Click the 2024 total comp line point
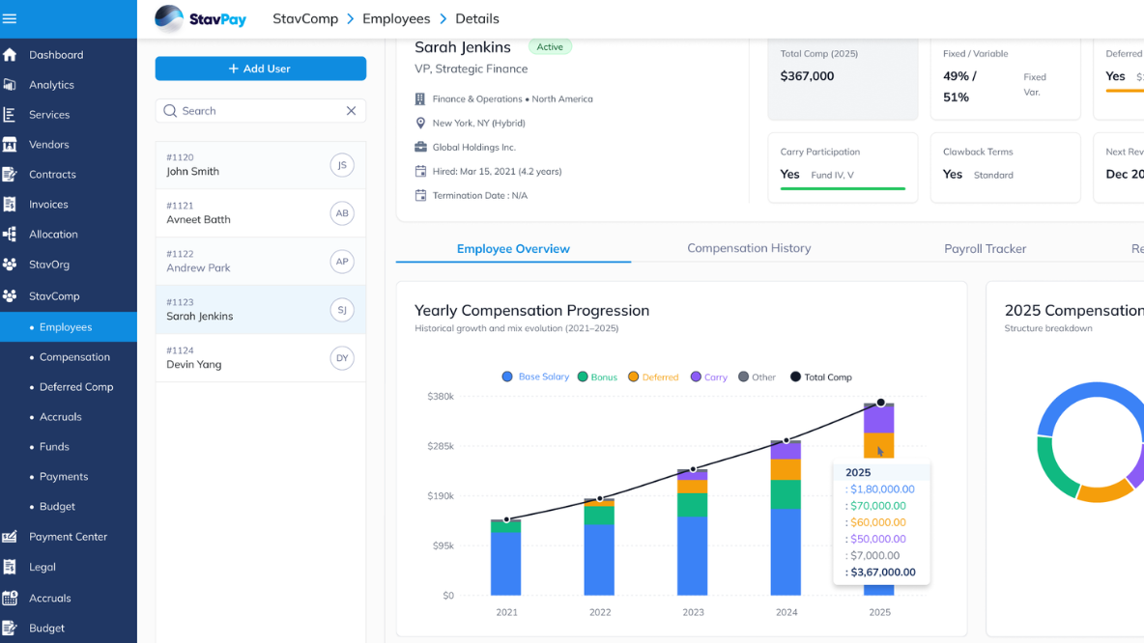This screenshot has height=643, width=1144. coord(786,440)
